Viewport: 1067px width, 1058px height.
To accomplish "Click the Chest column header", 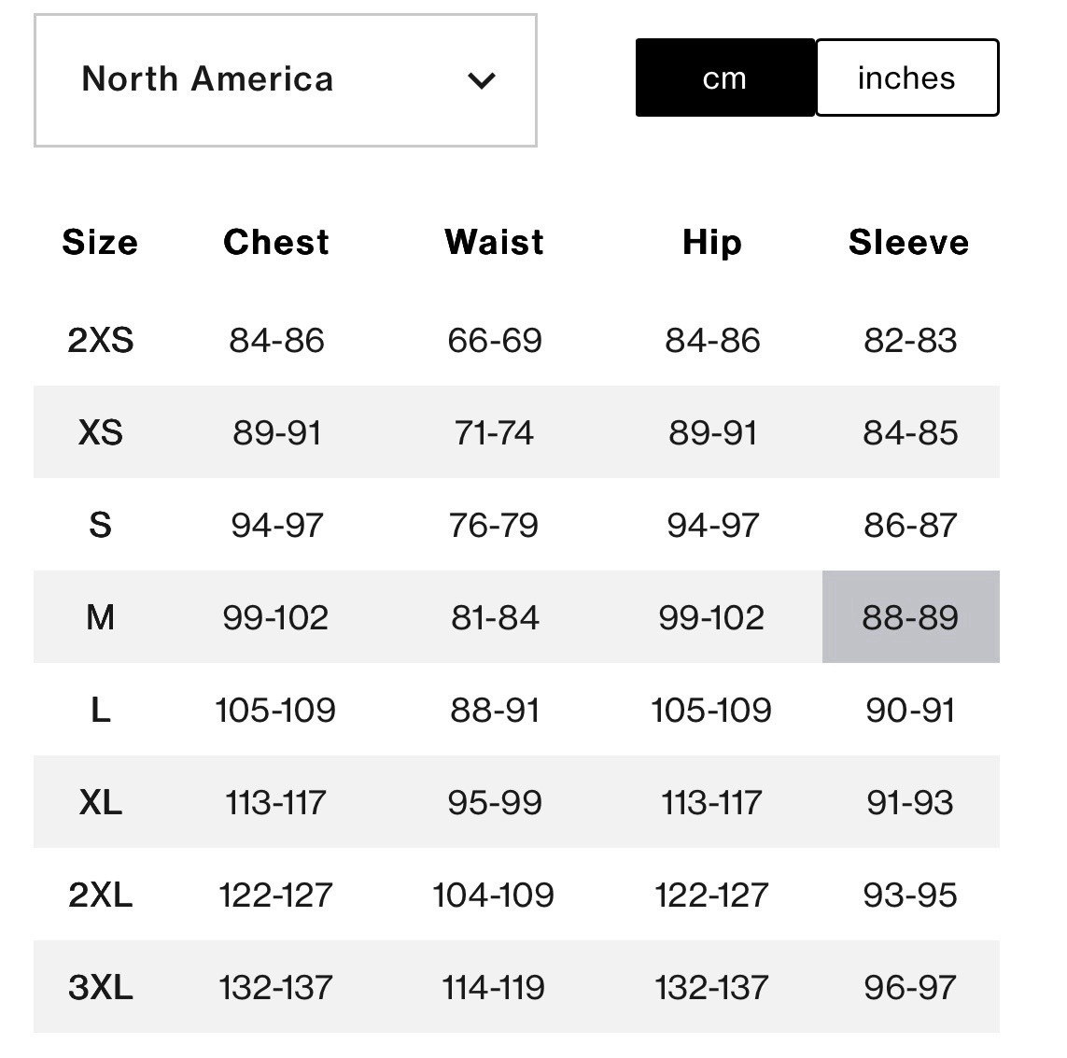I will coord(276,243).
